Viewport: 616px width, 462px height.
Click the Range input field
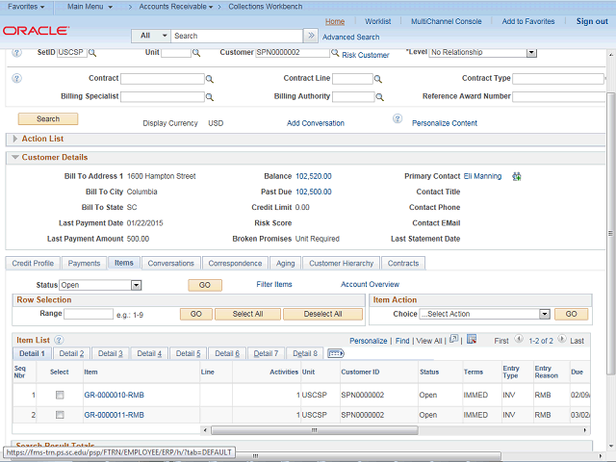(x=89, y=315)
